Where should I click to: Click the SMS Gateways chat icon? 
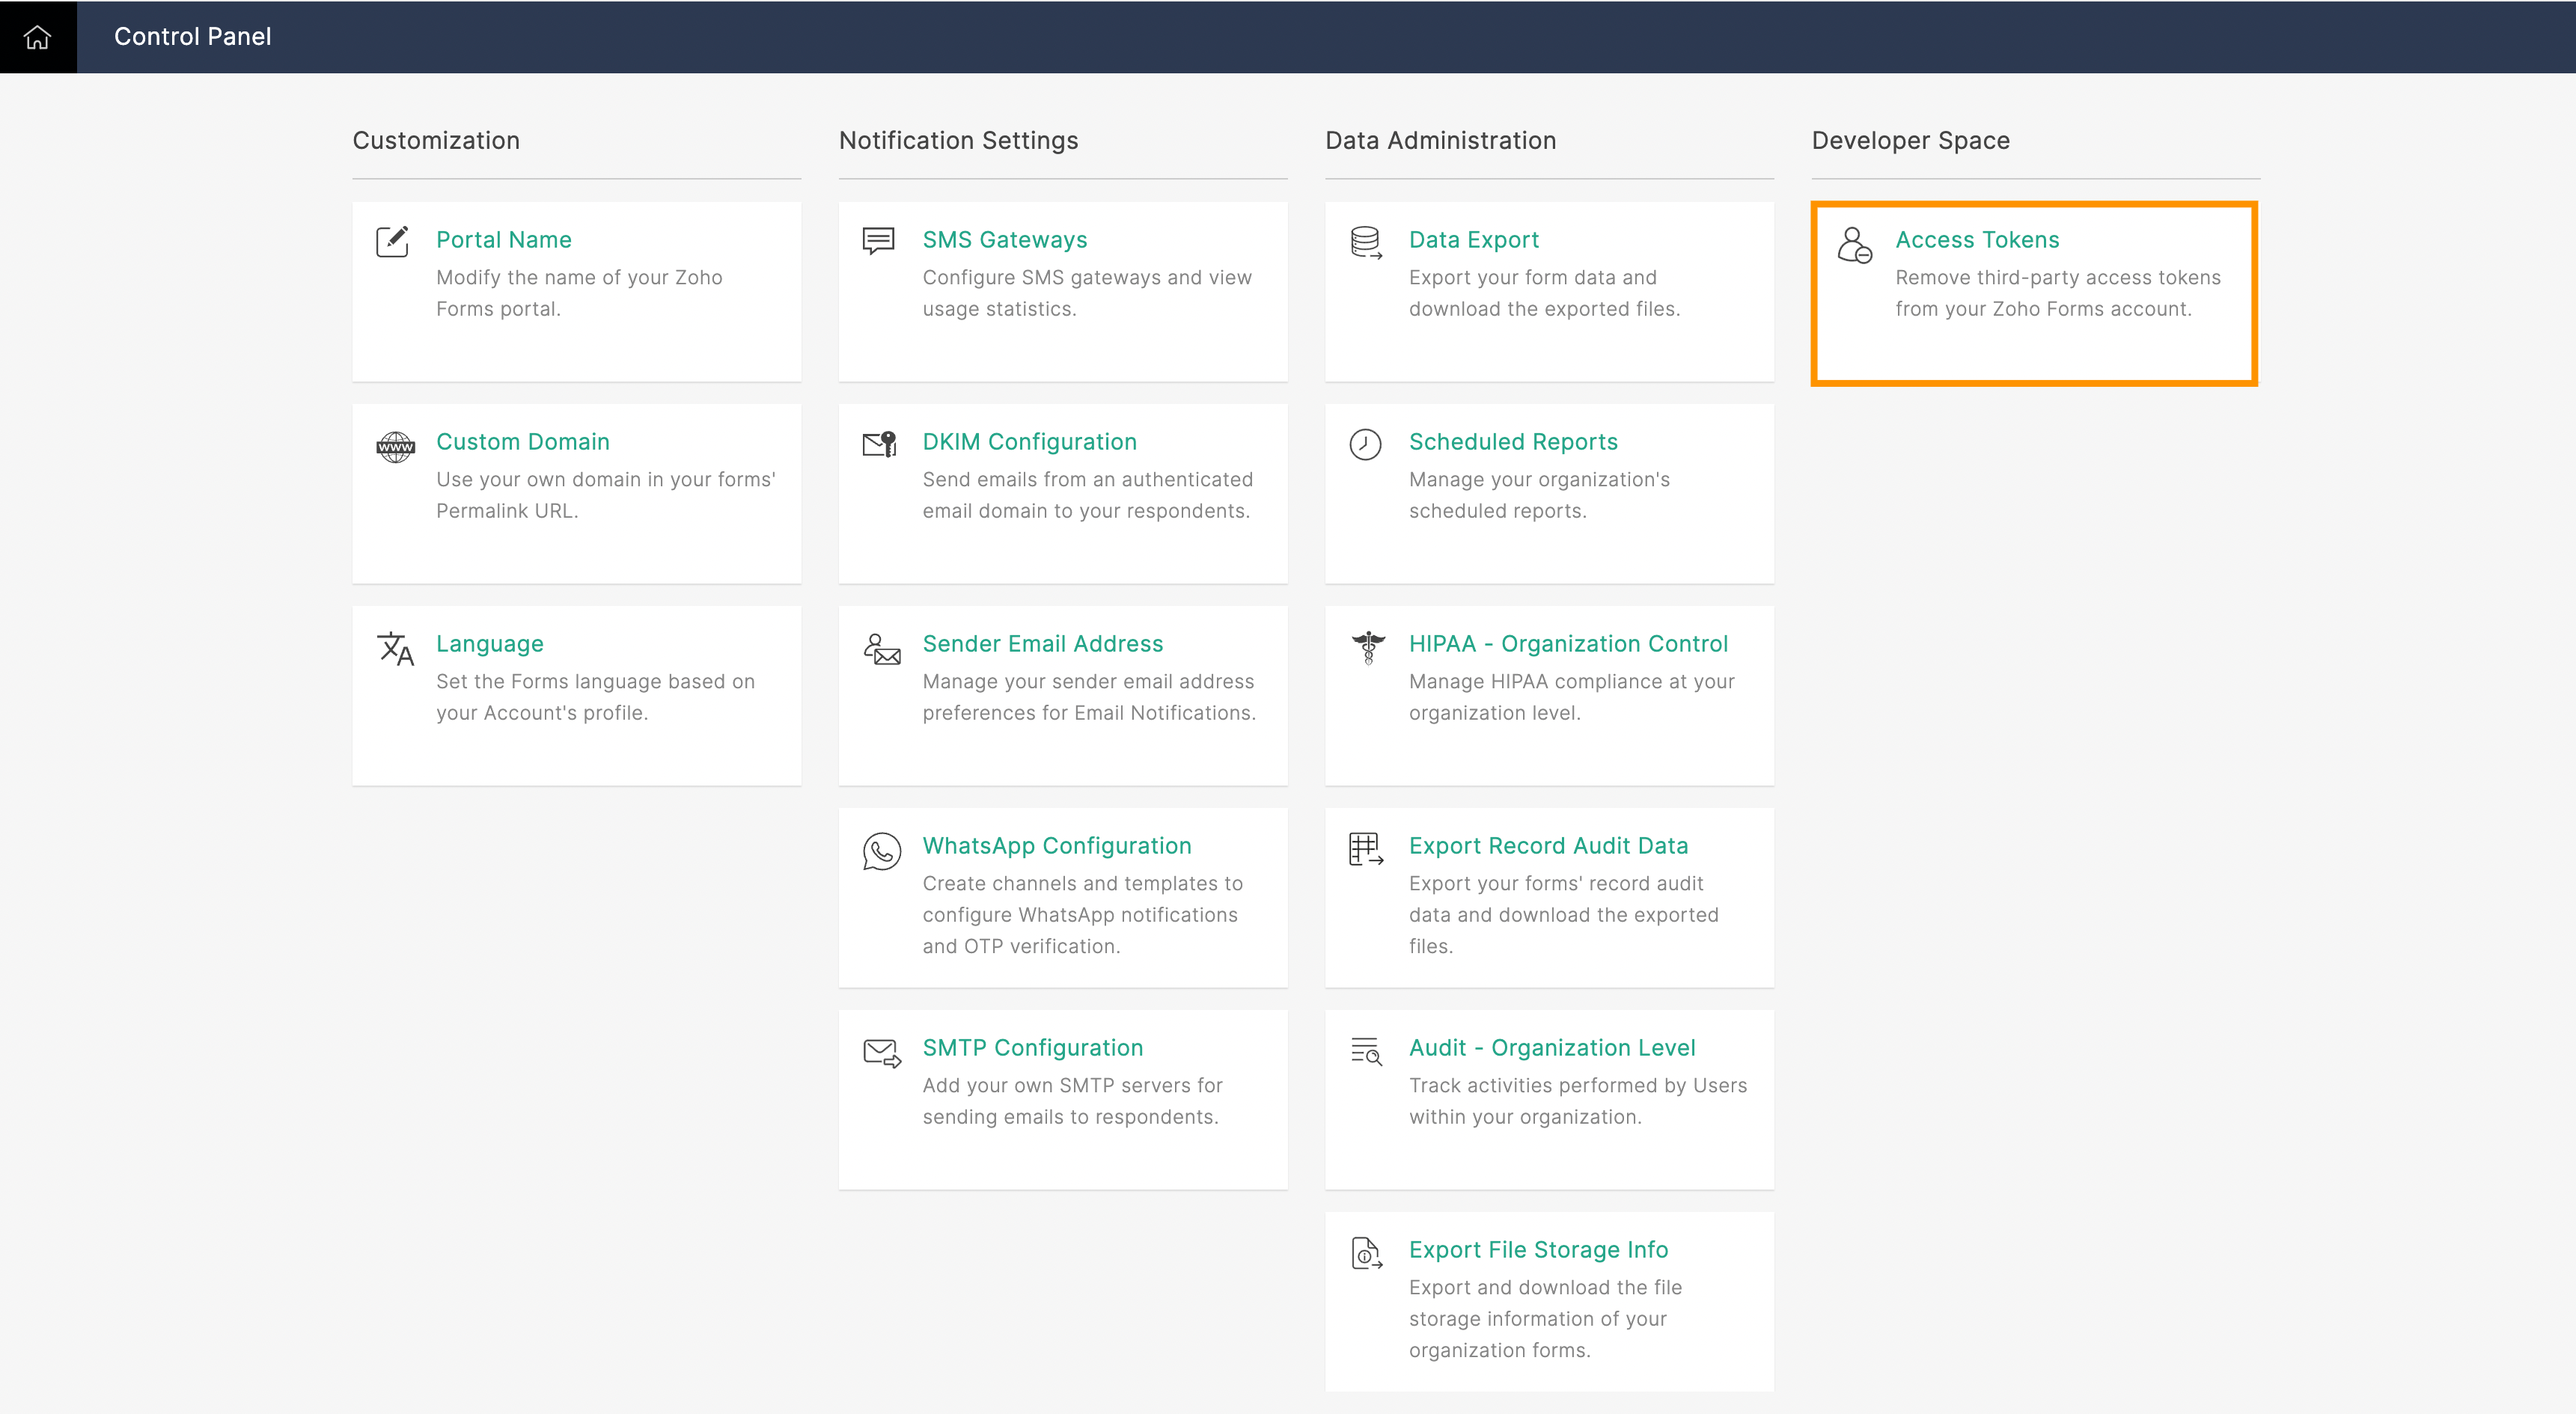(878, 241)
